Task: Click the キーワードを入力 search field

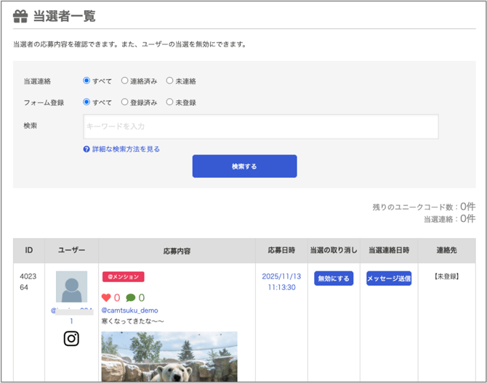Action: (261, 126)
